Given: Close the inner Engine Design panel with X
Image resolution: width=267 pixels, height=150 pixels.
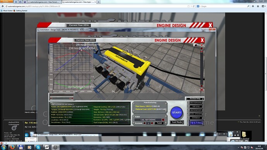Looking at the screenshot, I should [x=202, y=40].
